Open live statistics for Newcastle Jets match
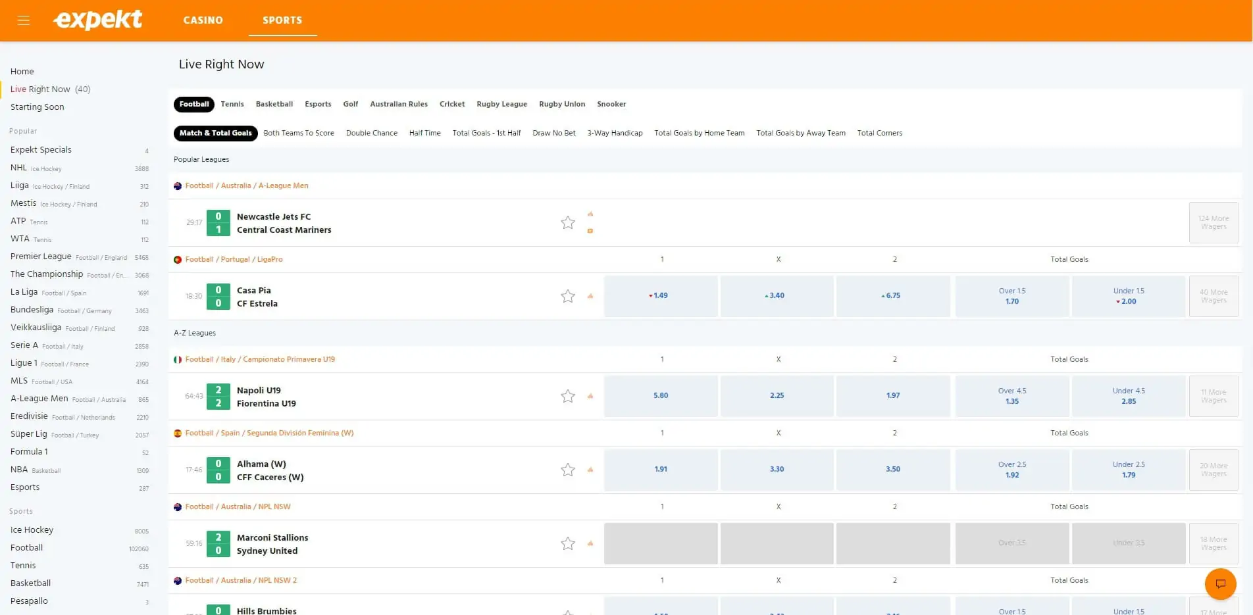This screenshot has height=615, width=1253. 590,214
